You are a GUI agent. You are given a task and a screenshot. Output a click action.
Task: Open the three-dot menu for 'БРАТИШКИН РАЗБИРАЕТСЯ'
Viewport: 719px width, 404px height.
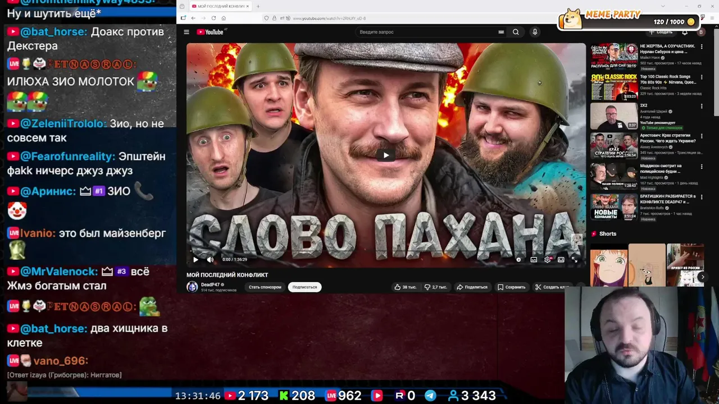[x=701, y=197]
